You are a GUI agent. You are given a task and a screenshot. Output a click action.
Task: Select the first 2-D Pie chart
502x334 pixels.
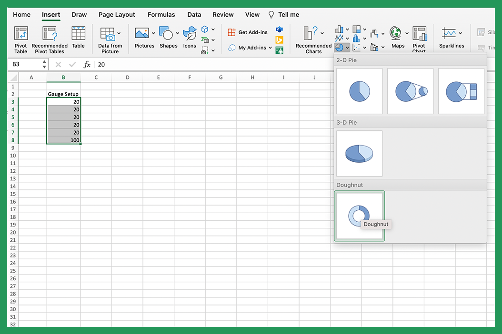pos(359,91)
